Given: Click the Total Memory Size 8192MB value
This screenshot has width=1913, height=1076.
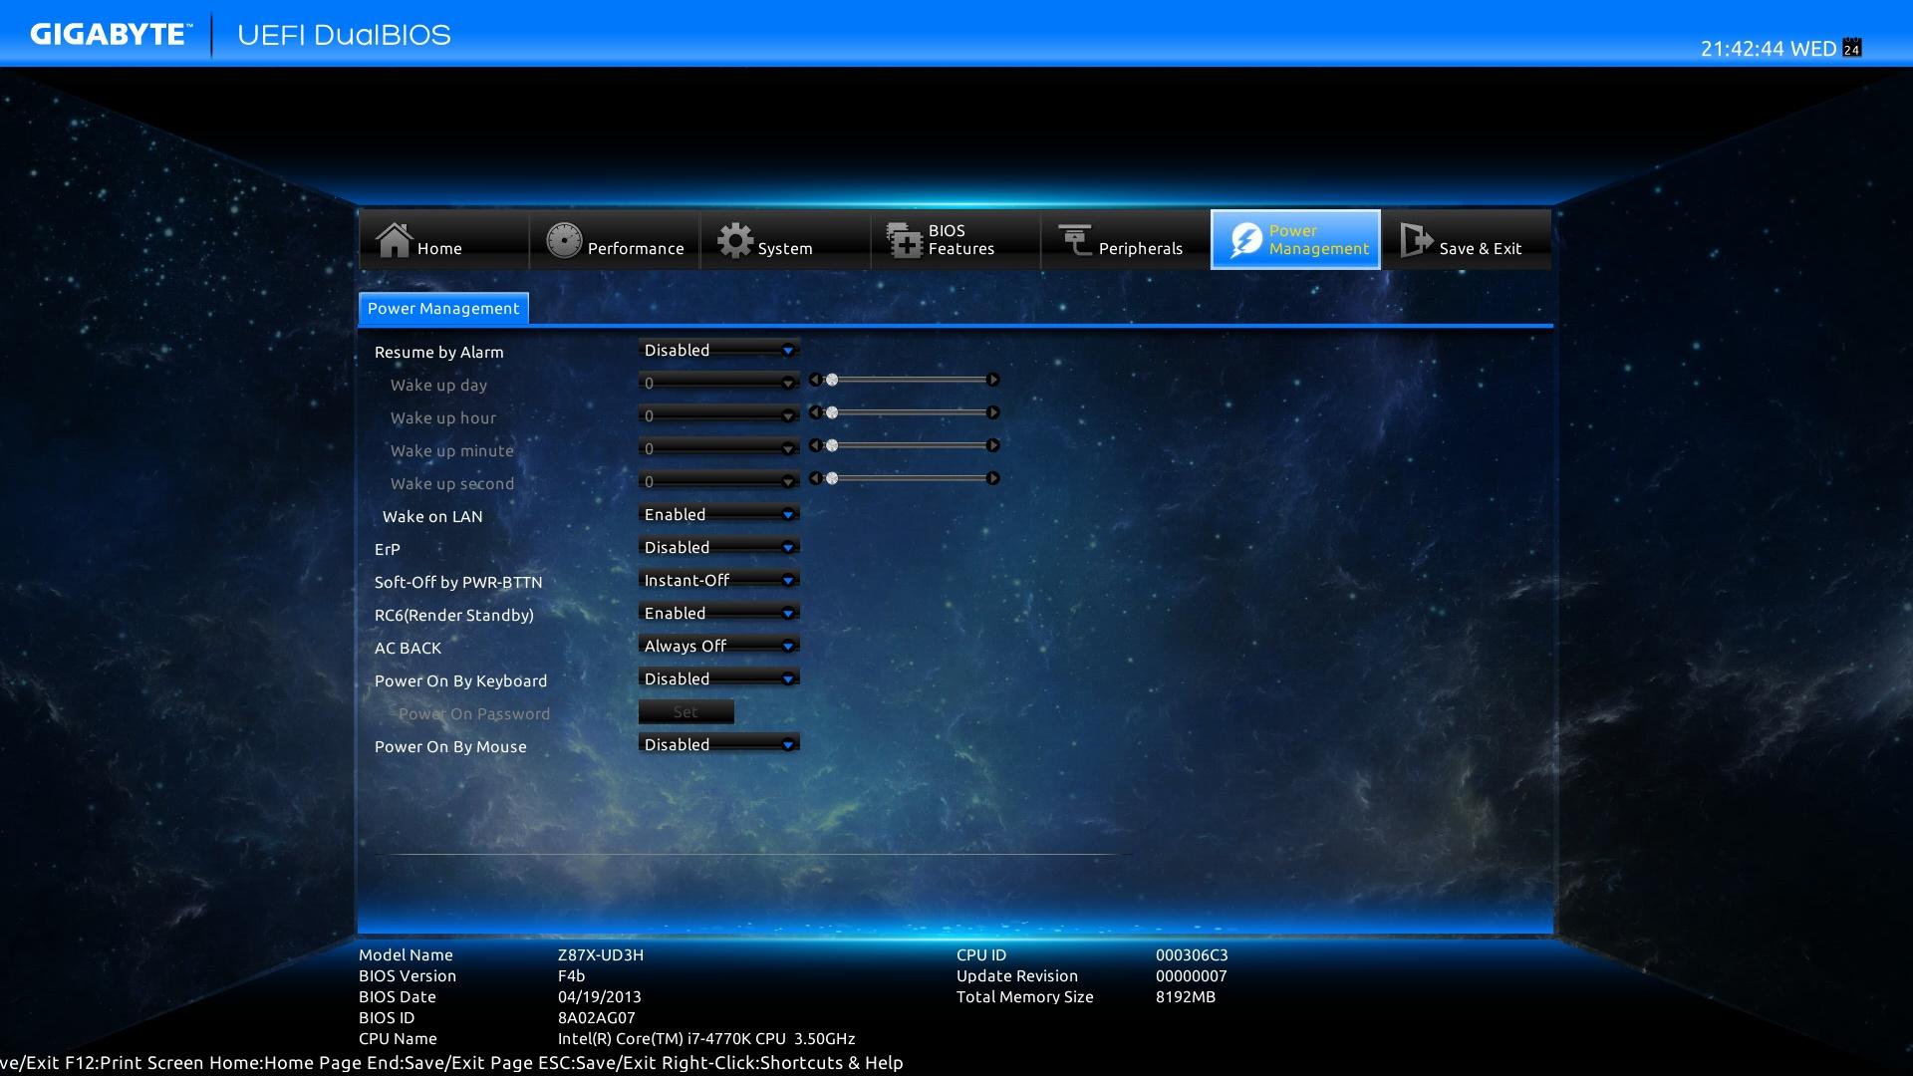Looking at the screenshot, I should point(1185,996).
